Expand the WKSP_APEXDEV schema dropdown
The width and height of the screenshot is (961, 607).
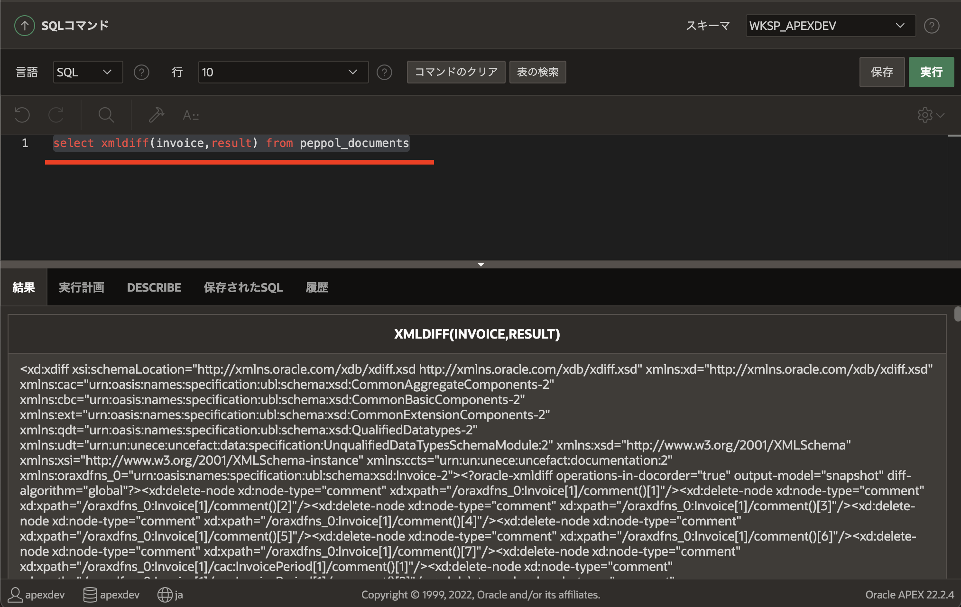(830, 26)
